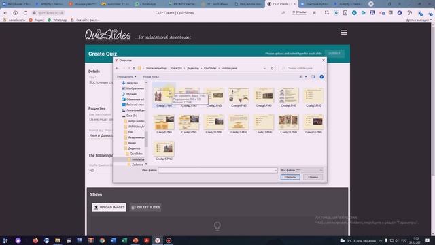This screenshot has width=435, height=245.
Task: Open the Упорядочить menu
Action: [x=126, y=77]
